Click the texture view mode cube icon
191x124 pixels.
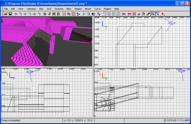[88, 14]
